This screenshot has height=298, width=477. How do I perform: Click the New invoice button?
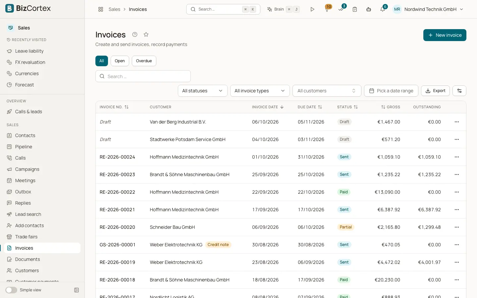pyautogui.click(x=445, y=35)
